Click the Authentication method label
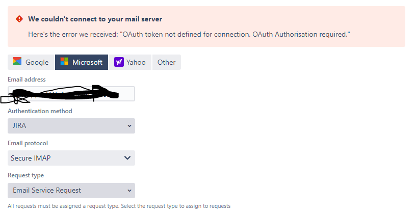 tap(40, 111)
